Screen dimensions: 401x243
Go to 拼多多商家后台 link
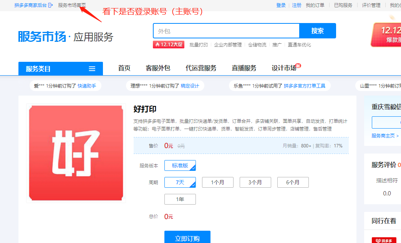[x=30, y=5]
